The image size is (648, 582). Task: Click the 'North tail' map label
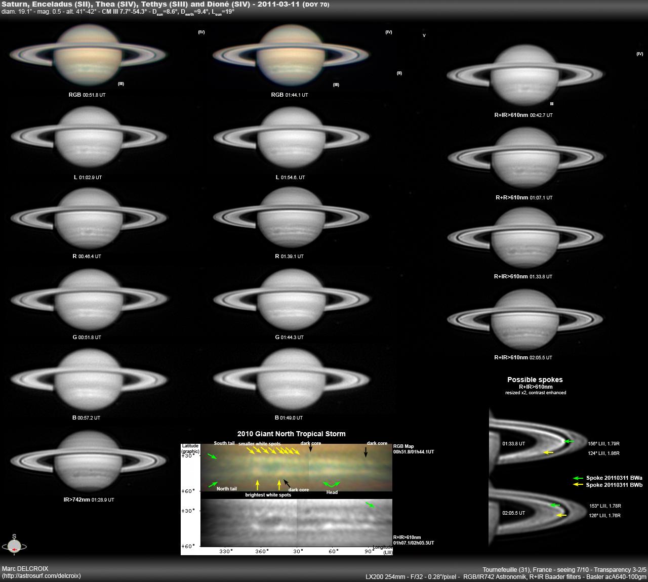pyautogui.click(x=226, y=489)
